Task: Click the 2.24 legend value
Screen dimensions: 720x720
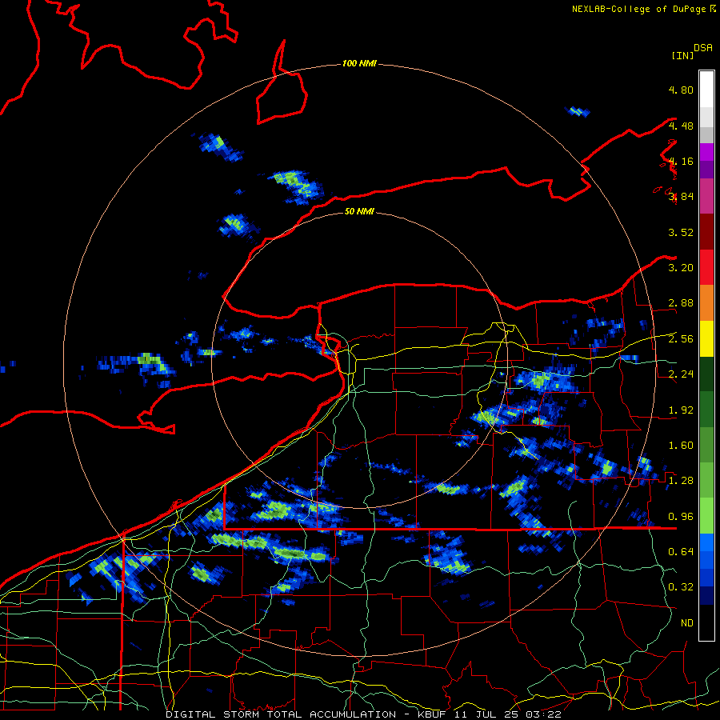Action: 681,374
